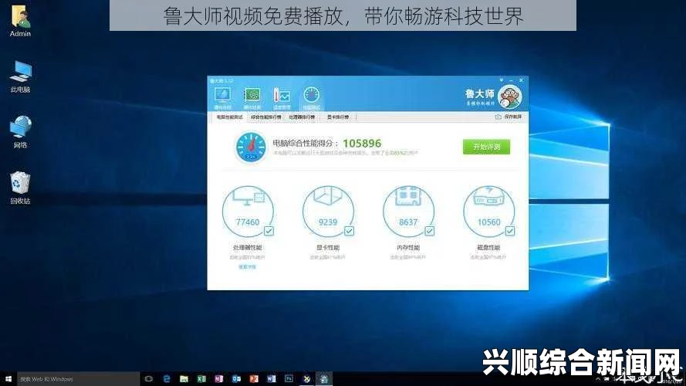This screenshot has width=686, height=386.
Task: Click the memory chip icon above 8637
Action: (x=408, y=197)
